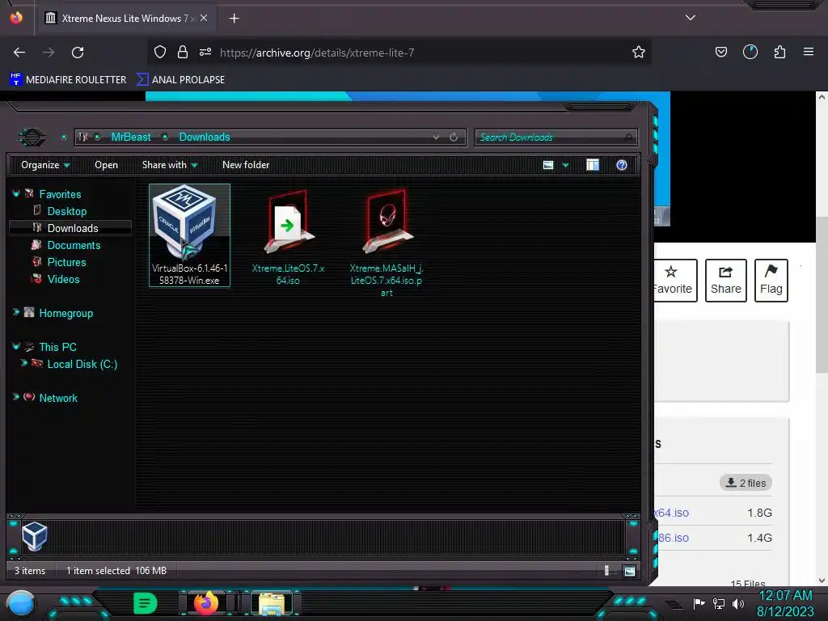Viewport: 828px width, 621px height.
Task: Click the 2 files download badge
Action: (x=746, y=483)
